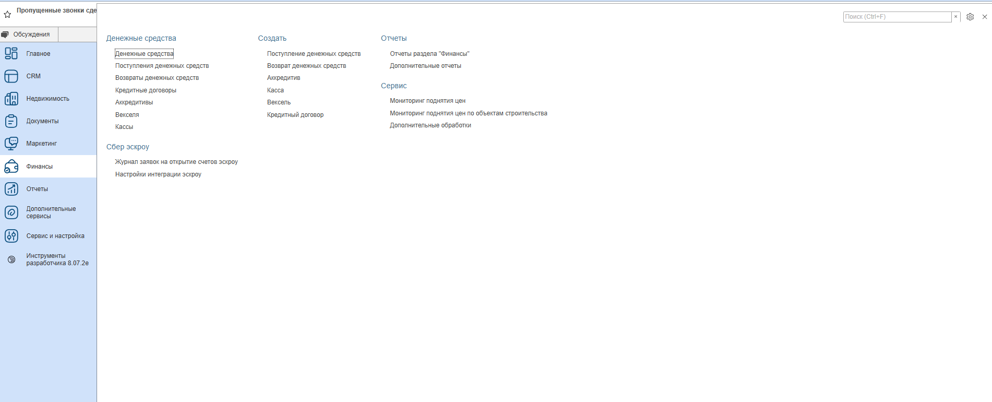Viewport: 992px width, 402px height.
Task: Open Мониторинг поднятия цен по объектам строительства
Action: coord(468,113)
